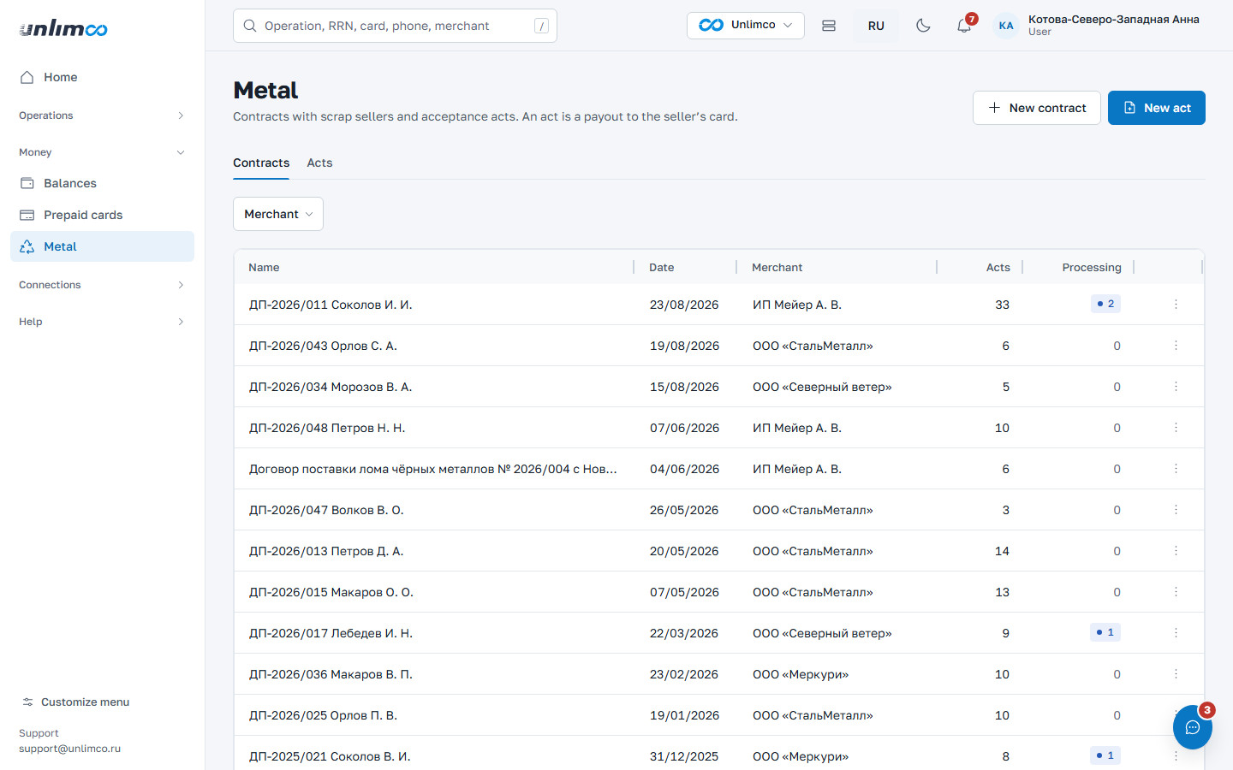
Task: Open row menu for ДП-2026/015 Макаров
Action: [x=1176, y=592]
